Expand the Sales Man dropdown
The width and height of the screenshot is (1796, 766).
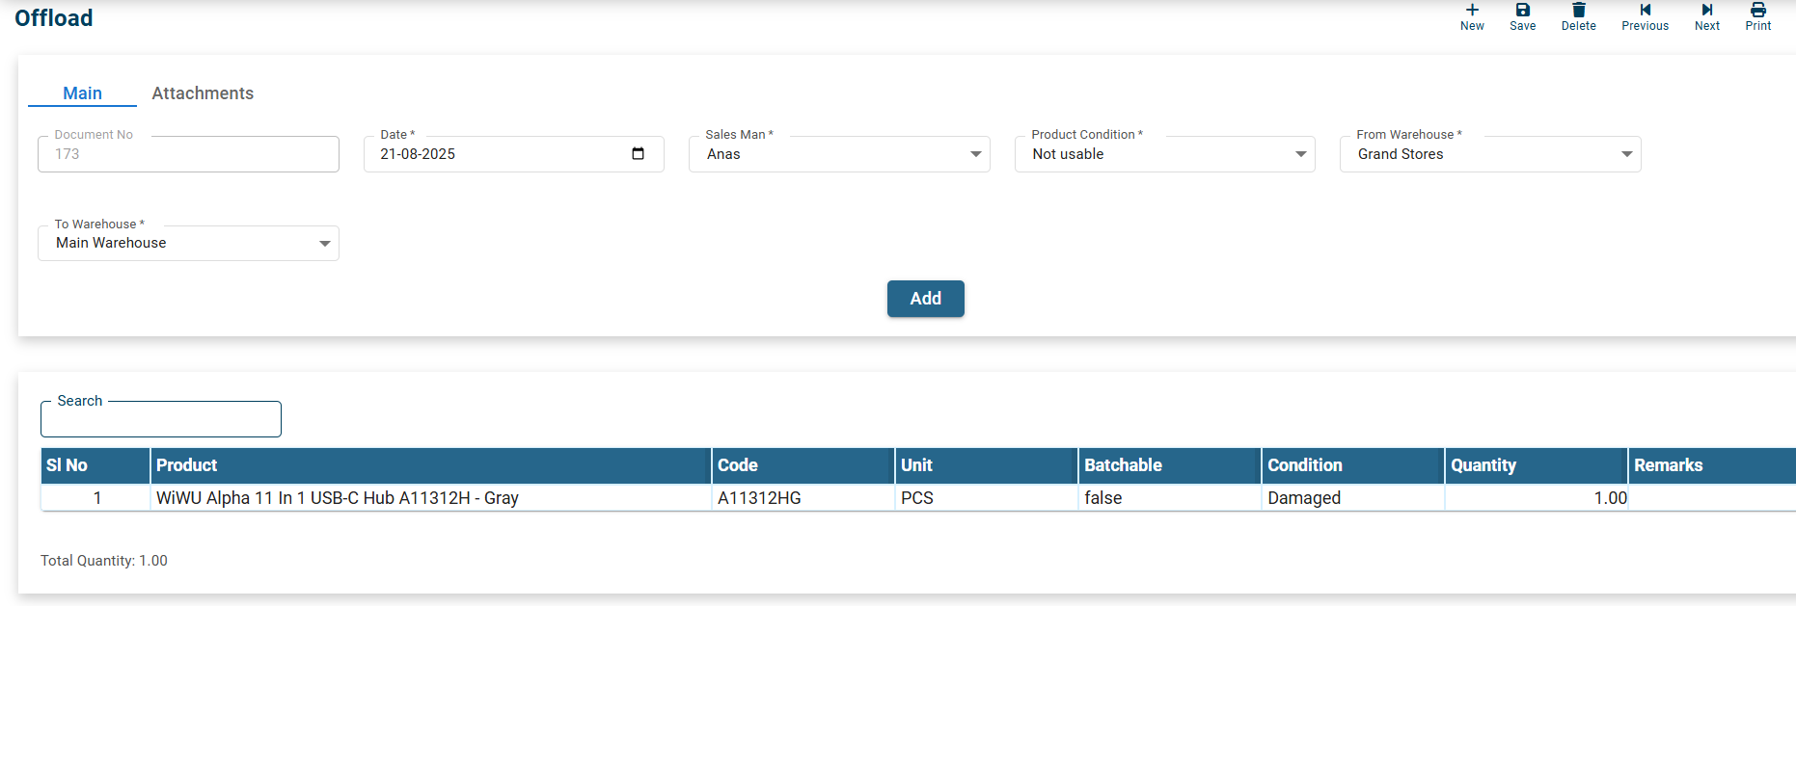coord(975,154)
